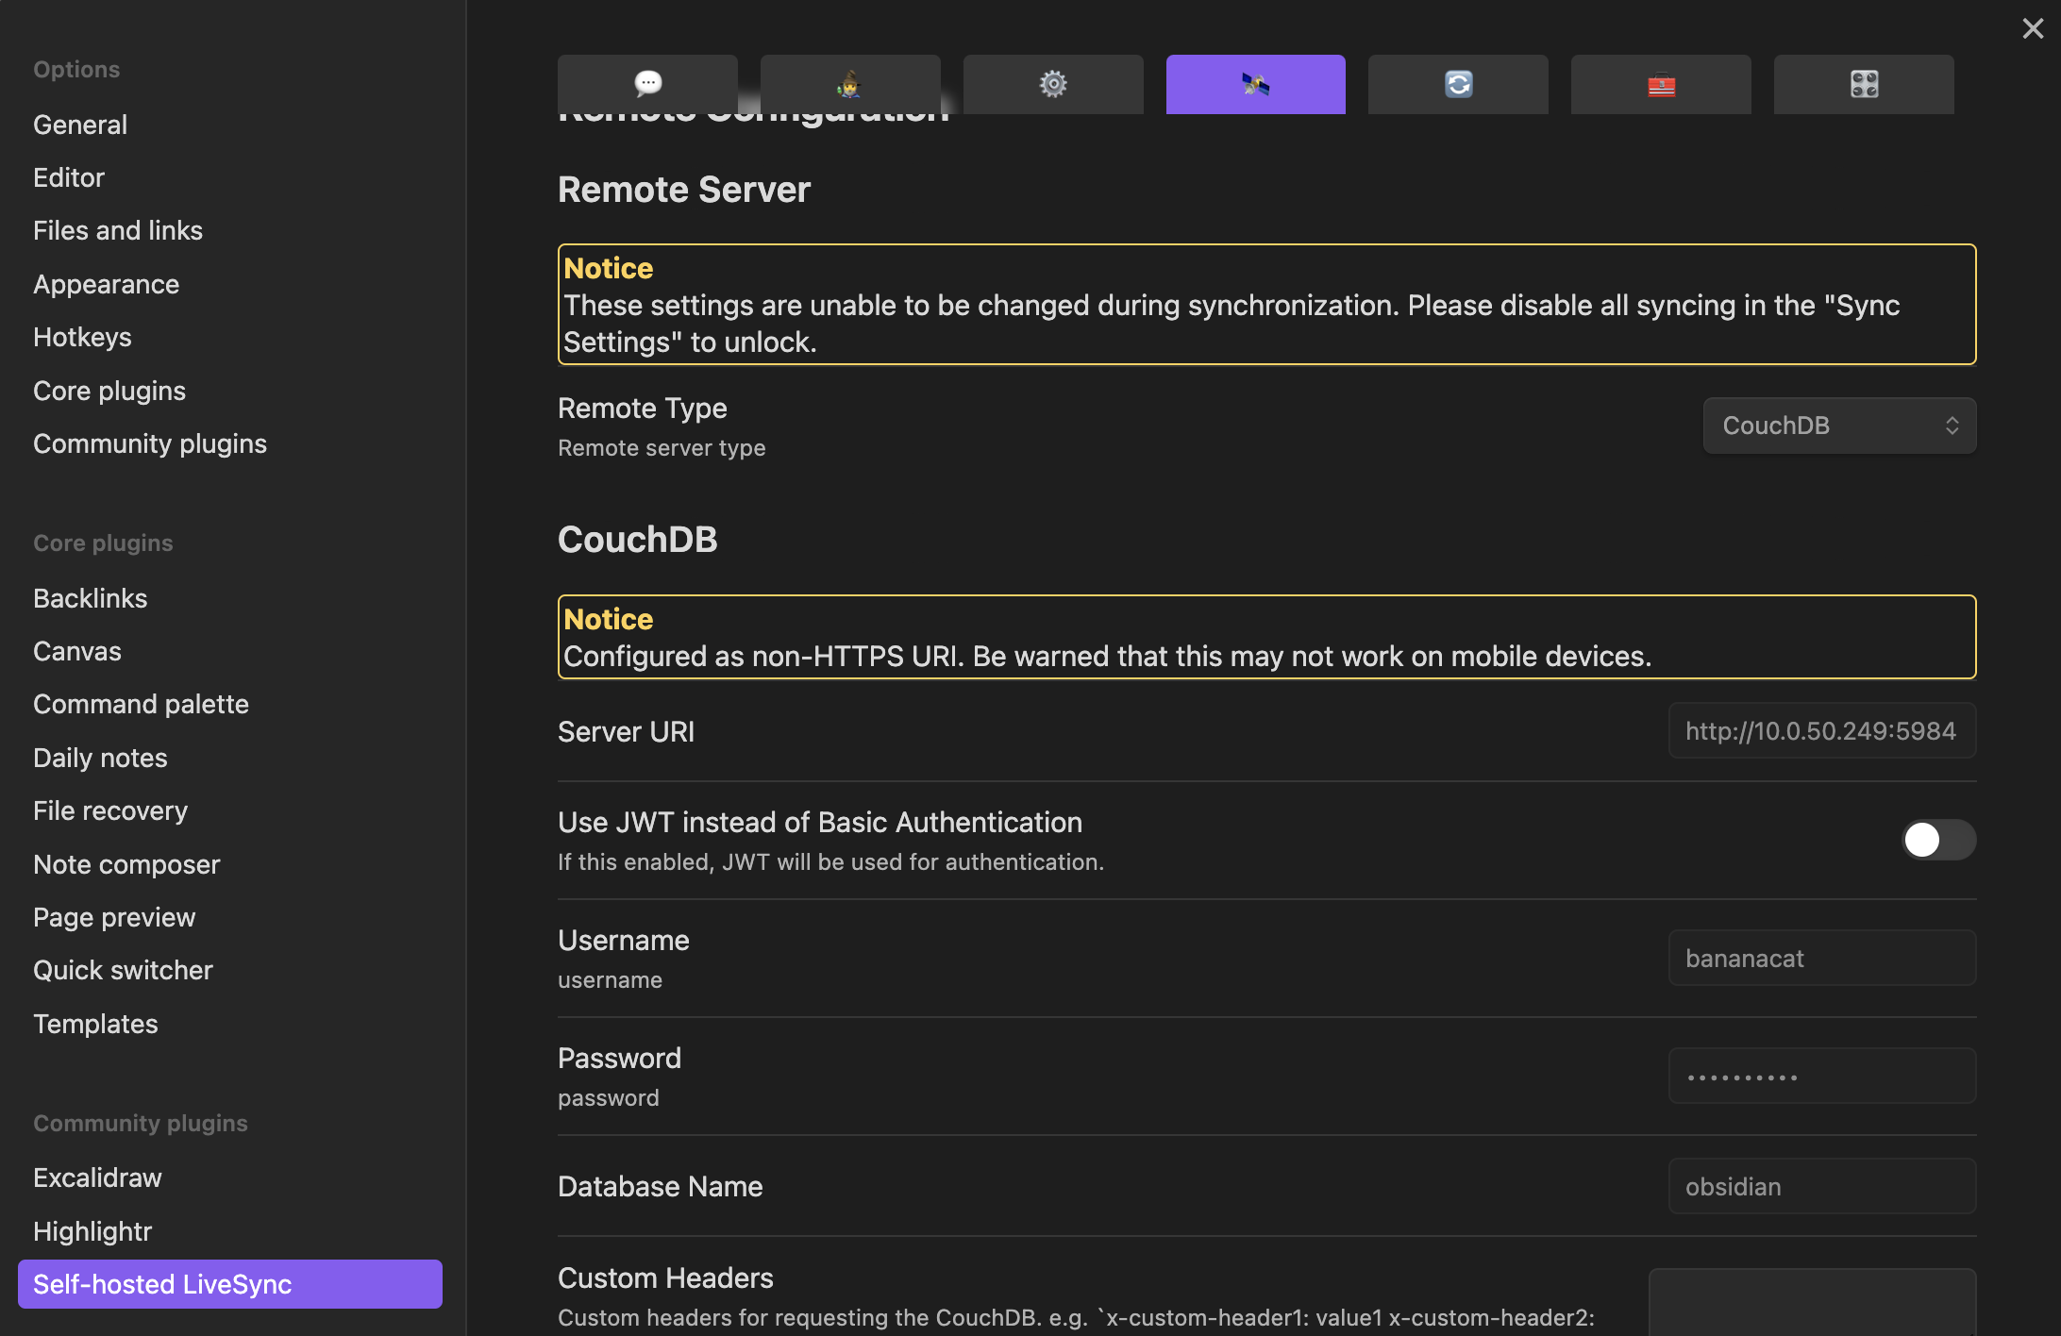Close the settings dialog
The height and width of the screenshot is (1336, 2061).
[x=2033, y=28]
